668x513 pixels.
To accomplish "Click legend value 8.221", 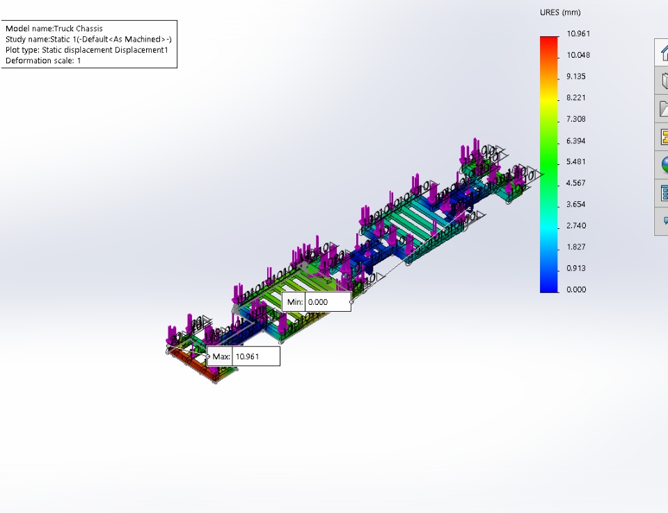I will [576, 97].
